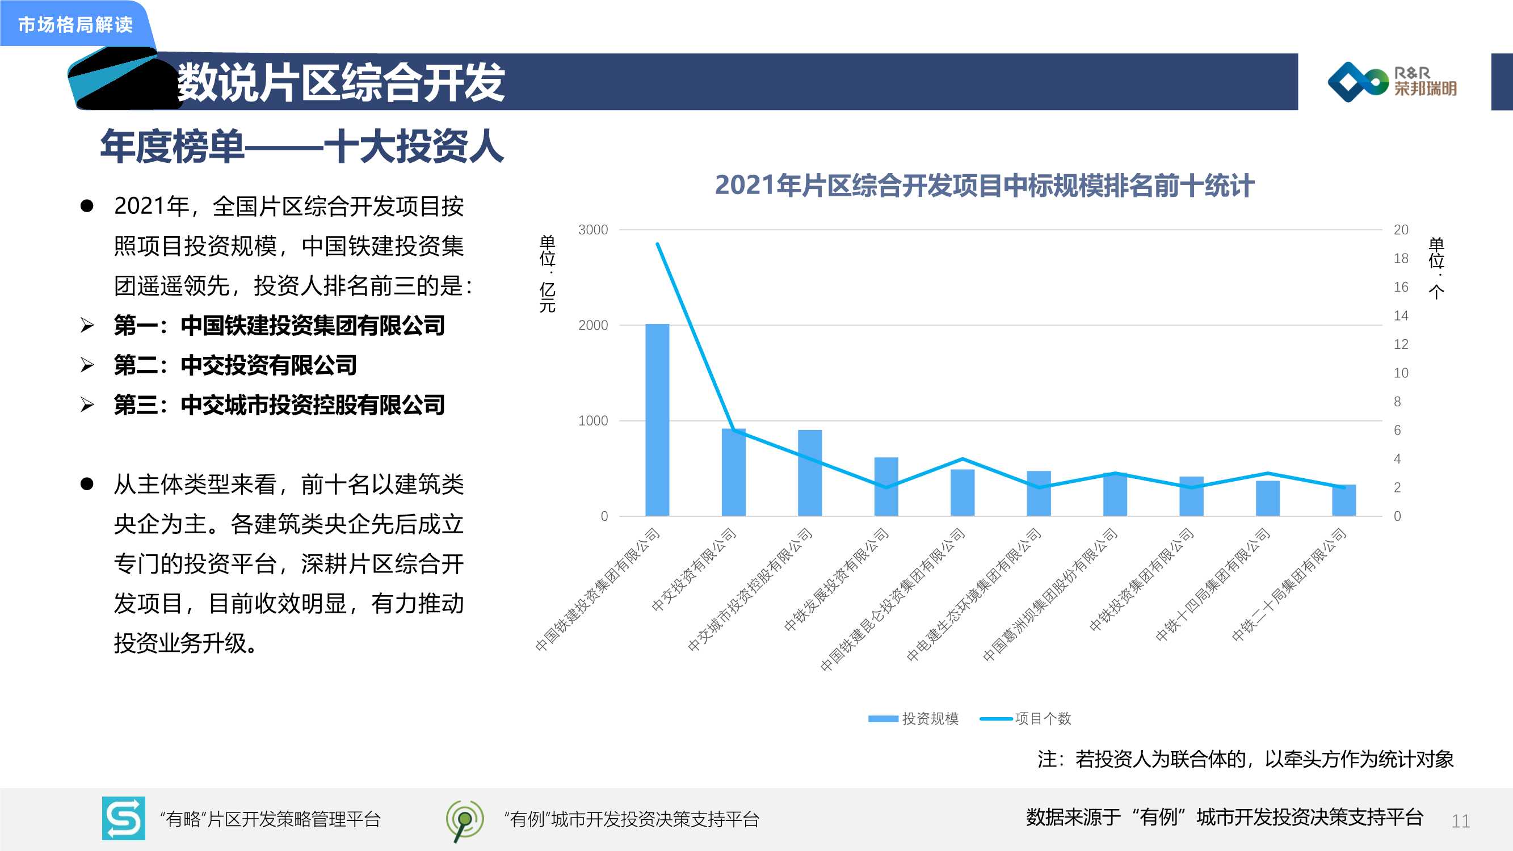
Task: Click axis label 中国铁建投资集团有限公司
Action: coord(598,589)
